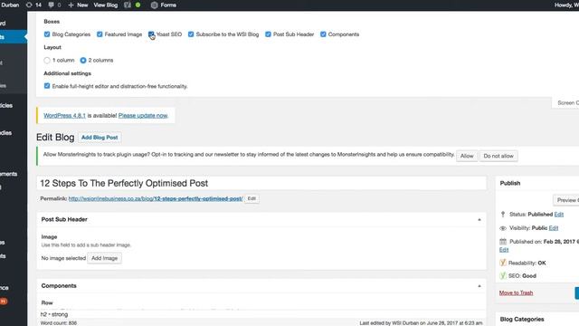Toggle the Featured Image box checkbox
Image resolution: width=579 pixels, height=326 pixels.
tap(100, 34)
